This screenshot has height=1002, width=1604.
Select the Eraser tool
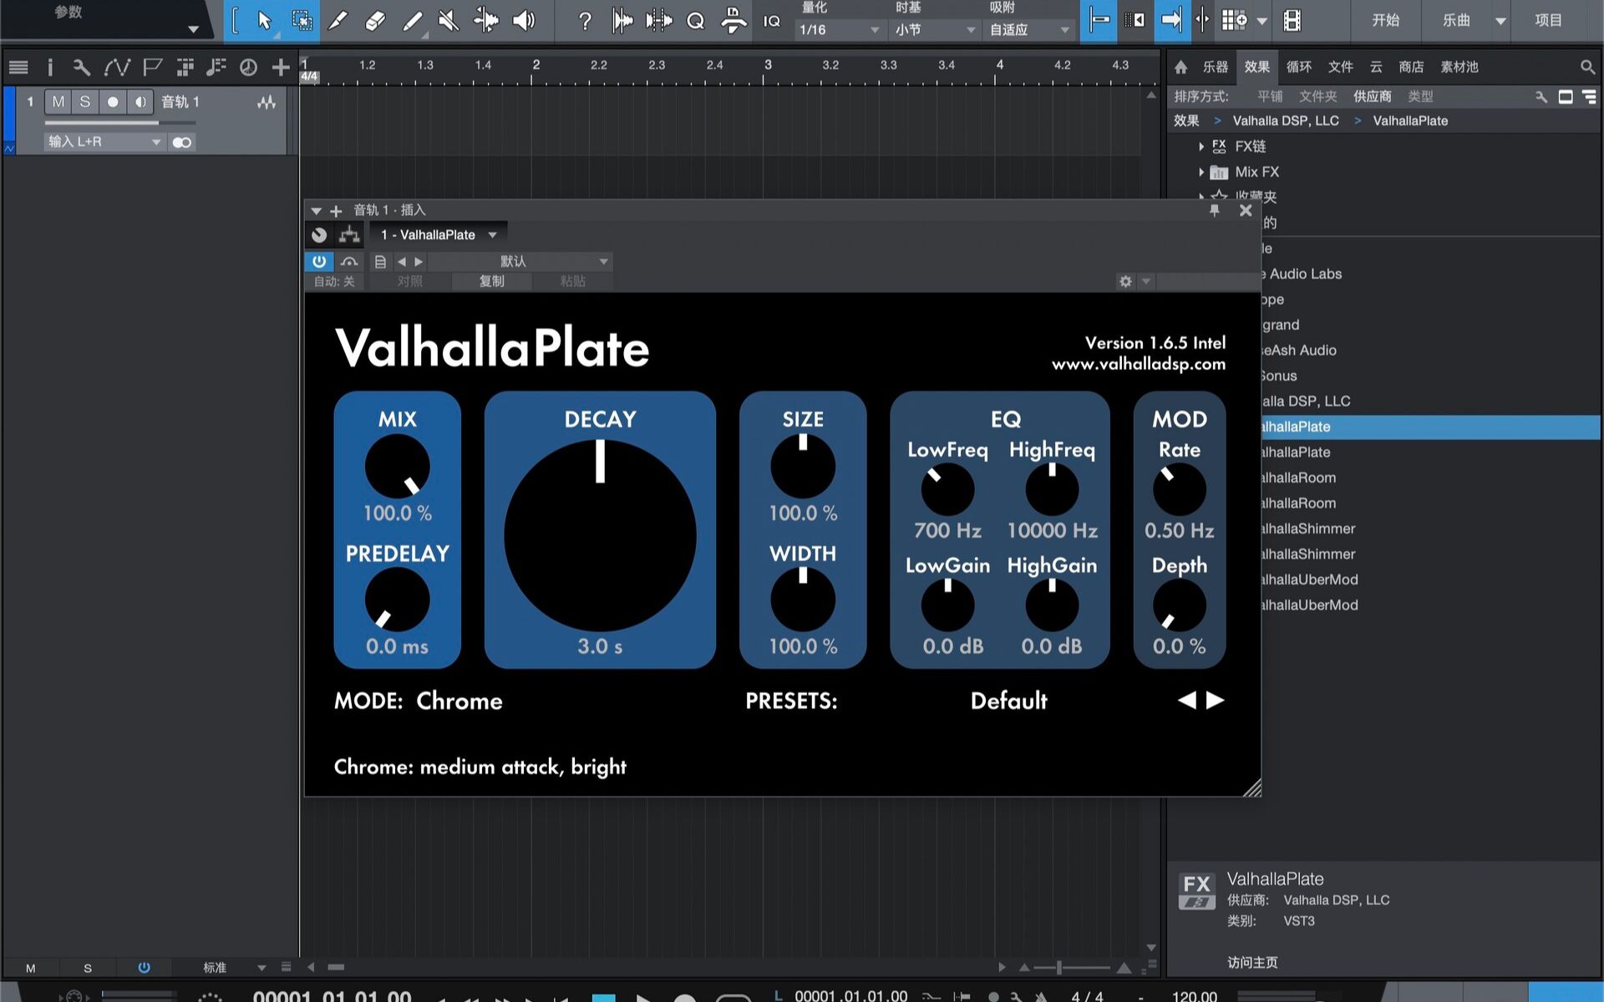375,20
